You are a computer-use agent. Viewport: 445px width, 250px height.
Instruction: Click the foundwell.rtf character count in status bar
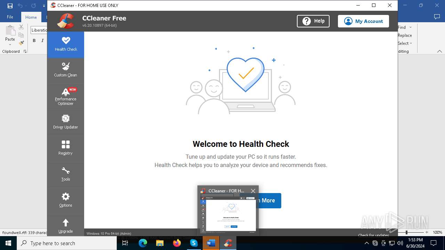point(24,232)
